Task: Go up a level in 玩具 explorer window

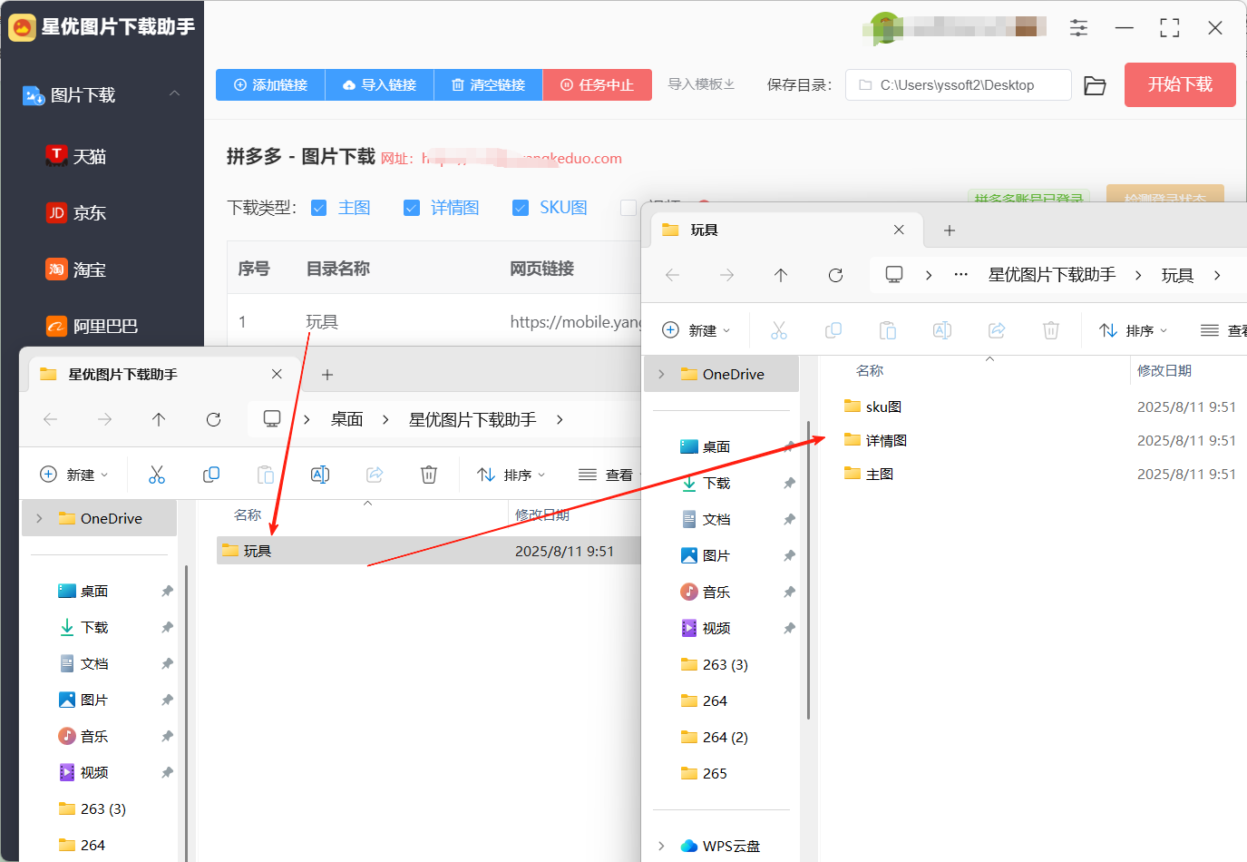Action: click(x=781, y=275)
